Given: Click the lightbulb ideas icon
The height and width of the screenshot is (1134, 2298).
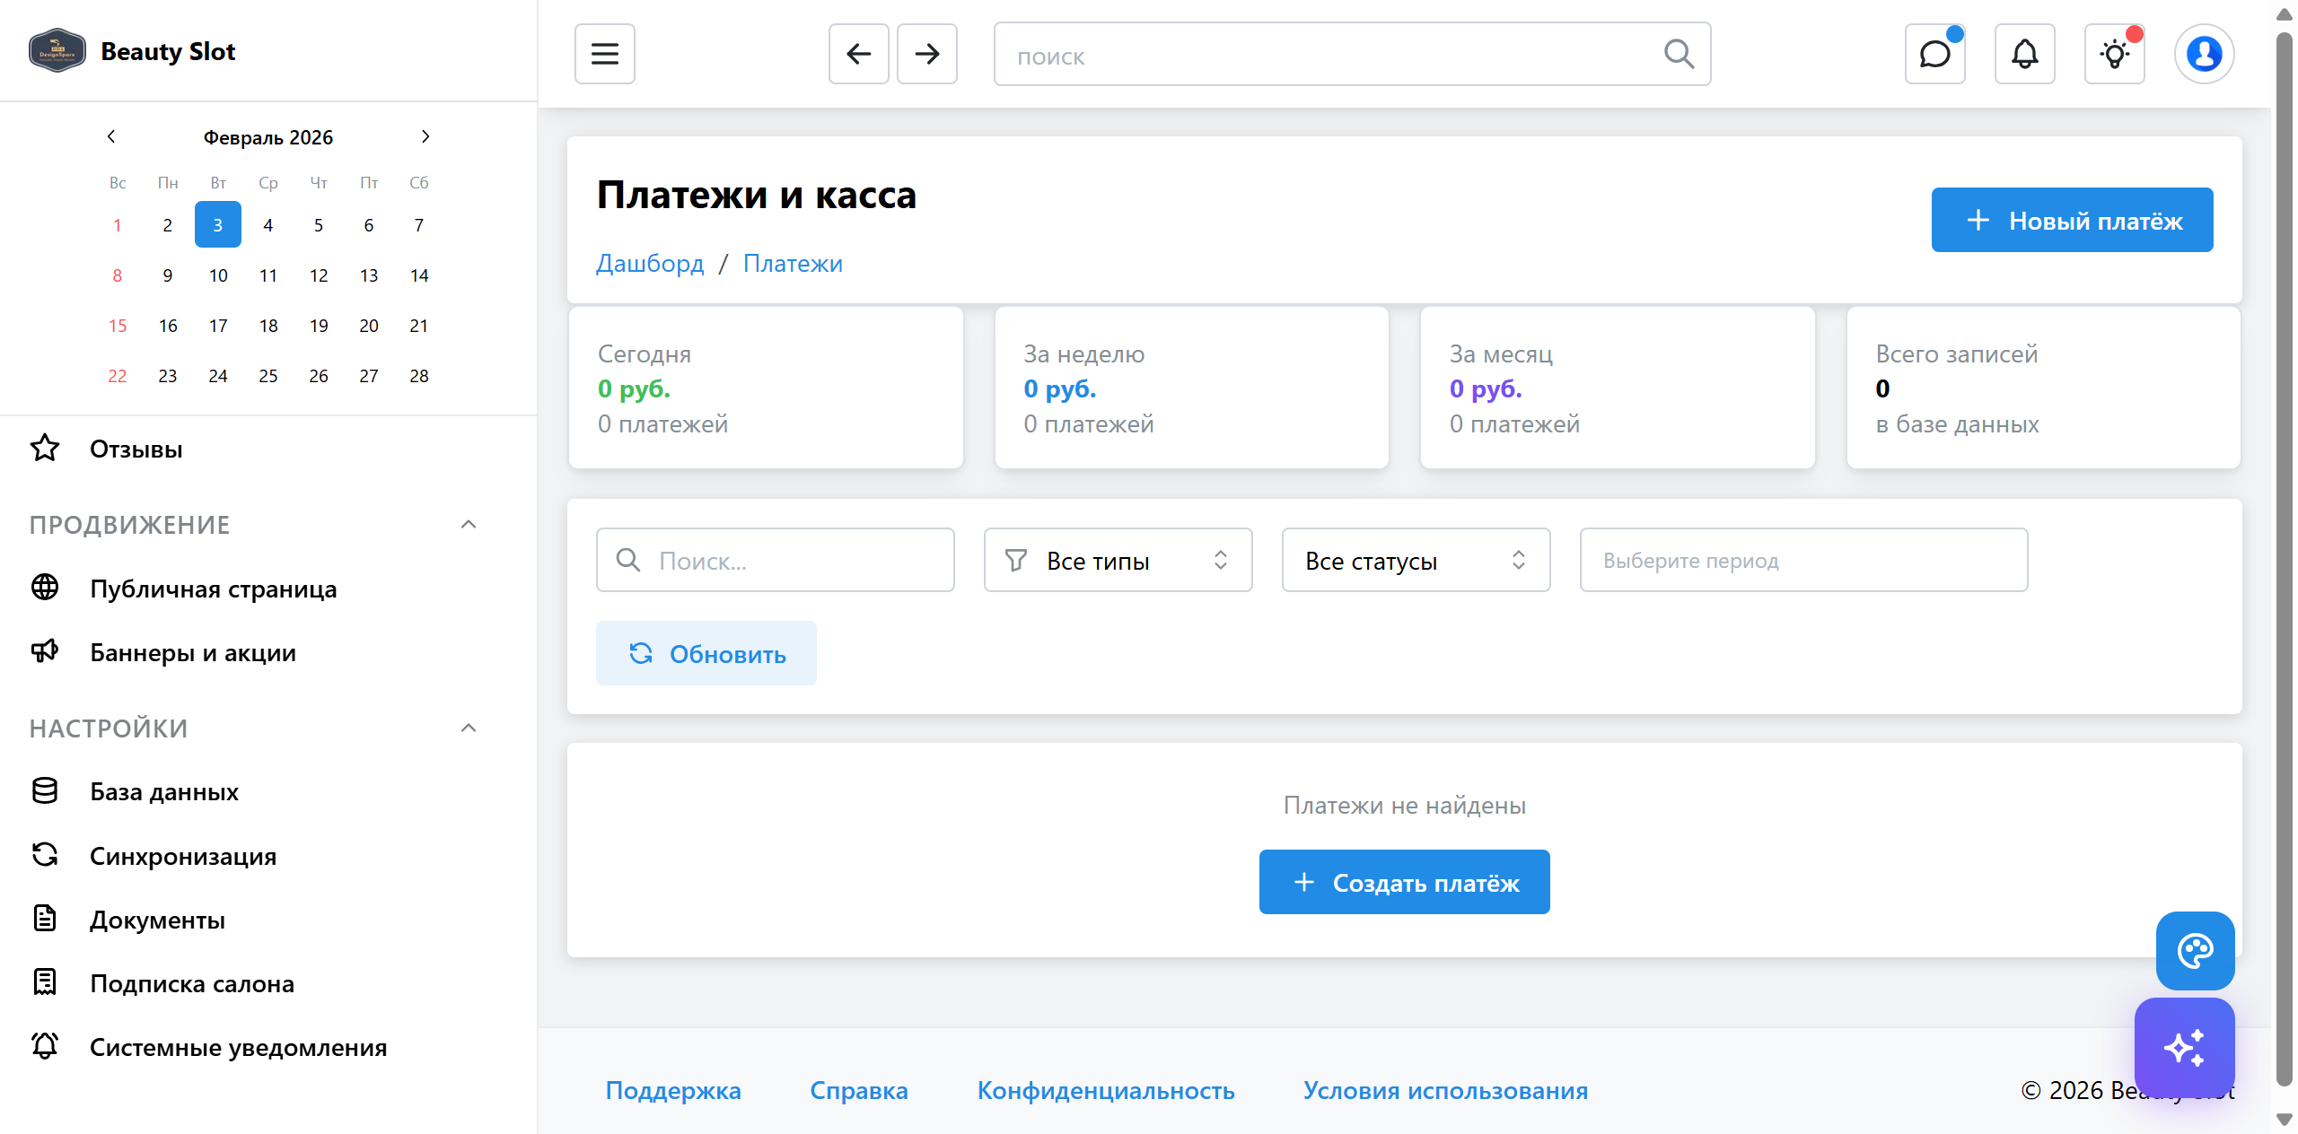Looking at the screenshot, I should tap(2114, 54).
